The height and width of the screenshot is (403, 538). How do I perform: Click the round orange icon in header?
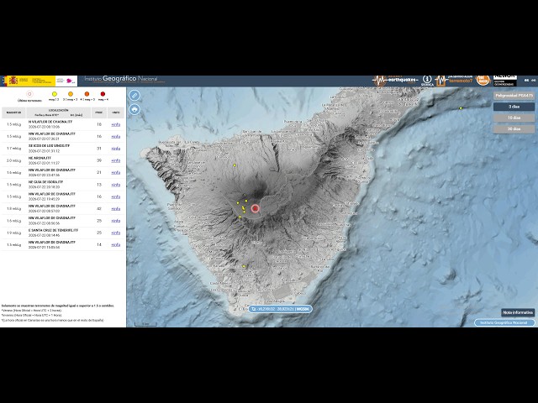483,81
